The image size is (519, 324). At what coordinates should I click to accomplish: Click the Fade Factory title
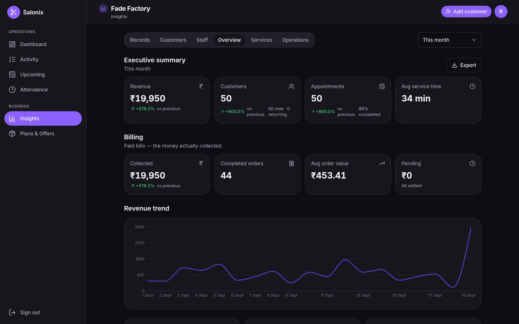click(130, 8)
